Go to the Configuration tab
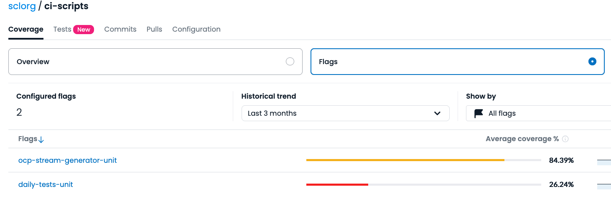The height and width of the screenshot is (209, 611). 196,29
